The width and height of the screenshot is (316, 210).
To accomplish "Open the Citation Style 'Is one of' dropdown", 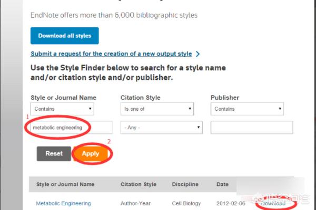I will coord(157,109).
